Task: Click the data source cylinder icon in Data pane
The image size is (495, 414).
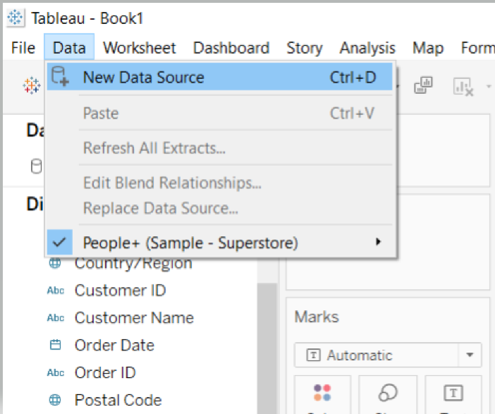Action: (x=36, y=166)
